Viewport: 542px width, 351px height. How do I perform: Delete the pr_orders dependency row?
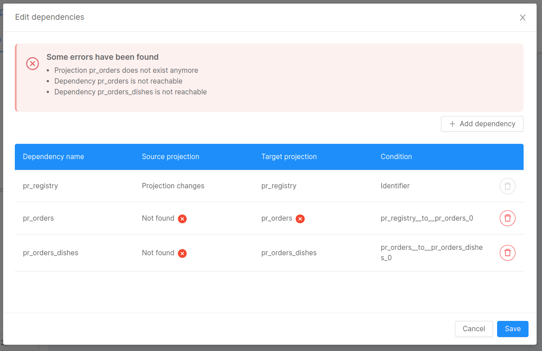(x=507, y=218)
